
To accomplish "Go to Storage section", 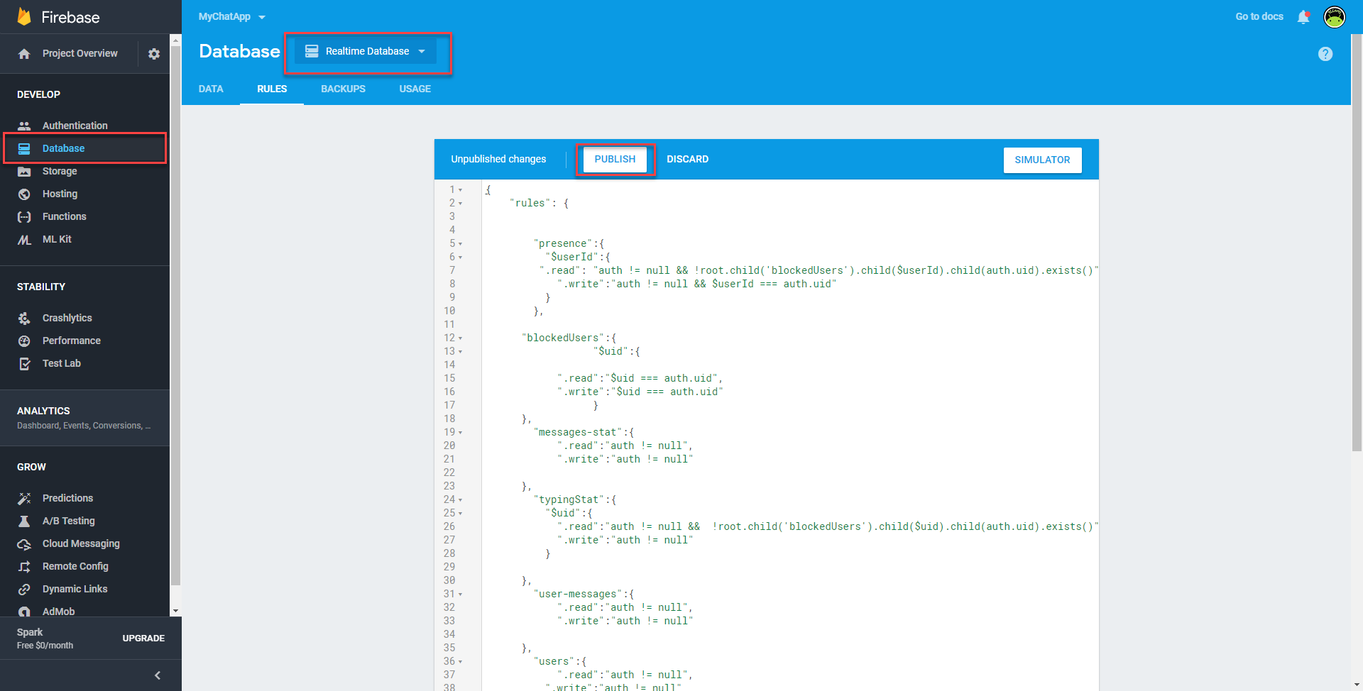I will 60,171.
